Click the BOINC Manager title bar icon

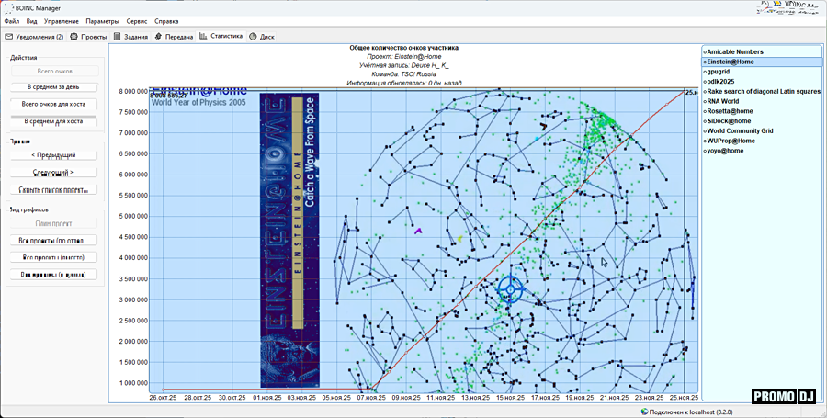pyautogui.click(x=6, y=6)
